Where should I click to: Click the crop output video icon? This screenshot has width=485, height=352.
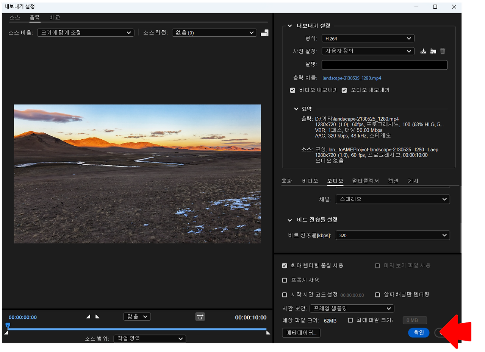click(x=264, y=33)
